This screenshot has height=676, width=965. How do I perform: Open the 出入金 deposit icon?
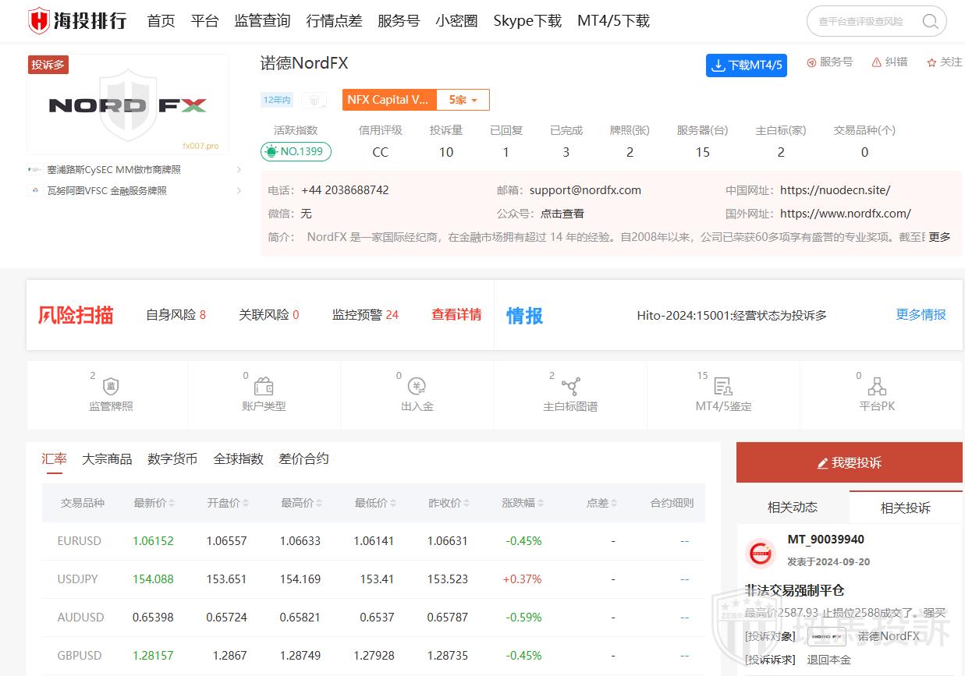tap(417, 387)
